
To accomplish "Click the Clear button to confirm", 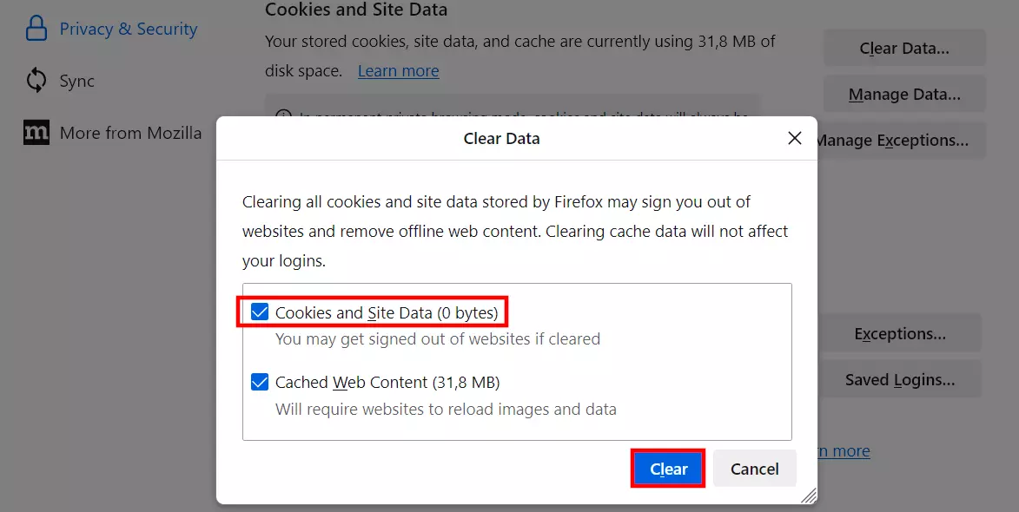I will pos(667,468).
